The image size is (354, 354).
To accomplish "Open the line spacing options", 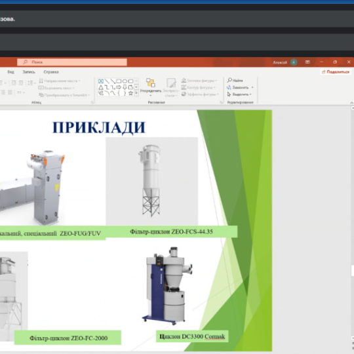I will pyautogui.click(x=31, y=83).
